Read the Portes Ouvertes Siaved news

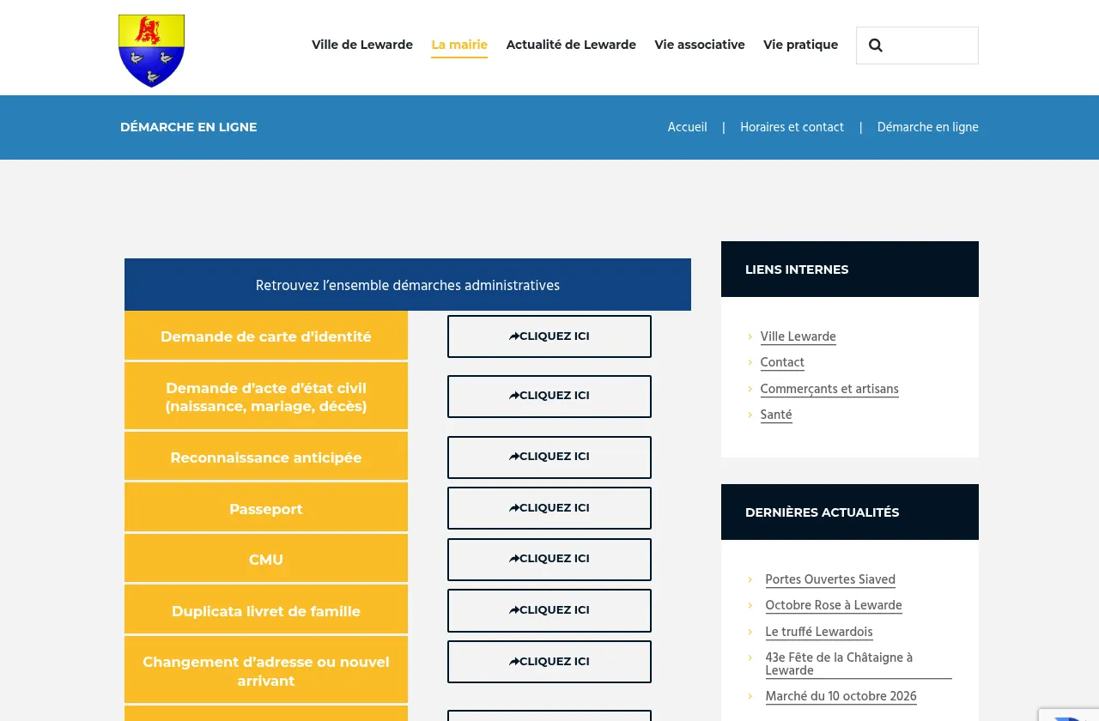[830, 579]
